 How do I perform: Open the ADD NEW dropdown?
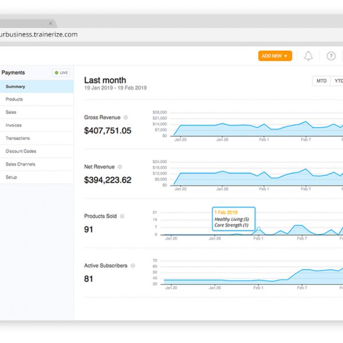pos(275,56)
